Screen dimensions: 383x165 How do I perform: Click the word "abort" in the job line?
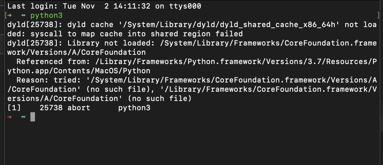tap(79, 108)
